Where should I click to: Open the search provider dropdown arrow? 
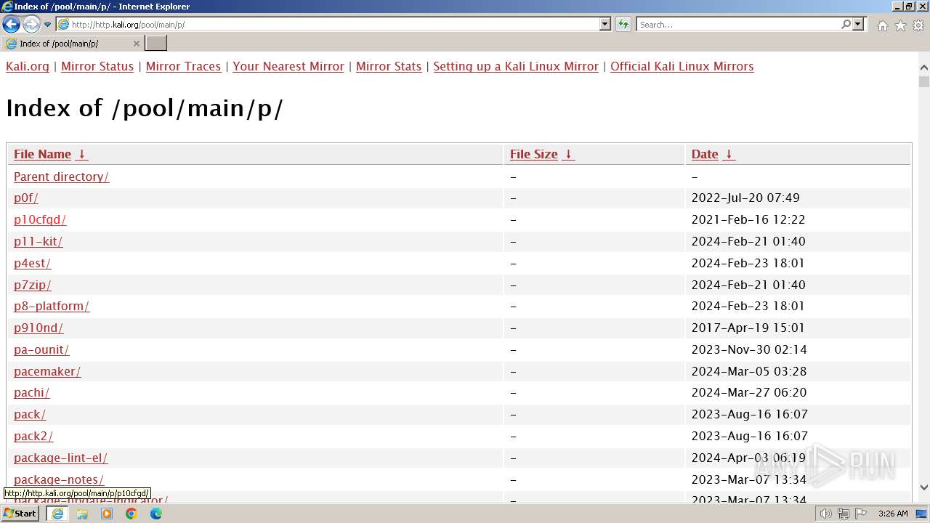(858, 25)
